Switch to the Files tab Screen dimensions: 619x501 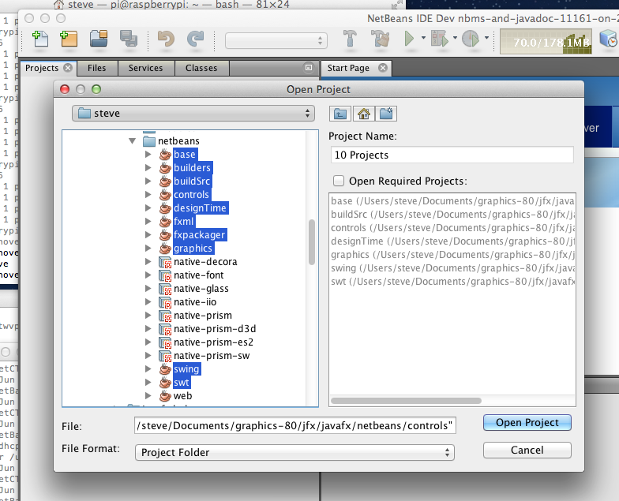96,68
